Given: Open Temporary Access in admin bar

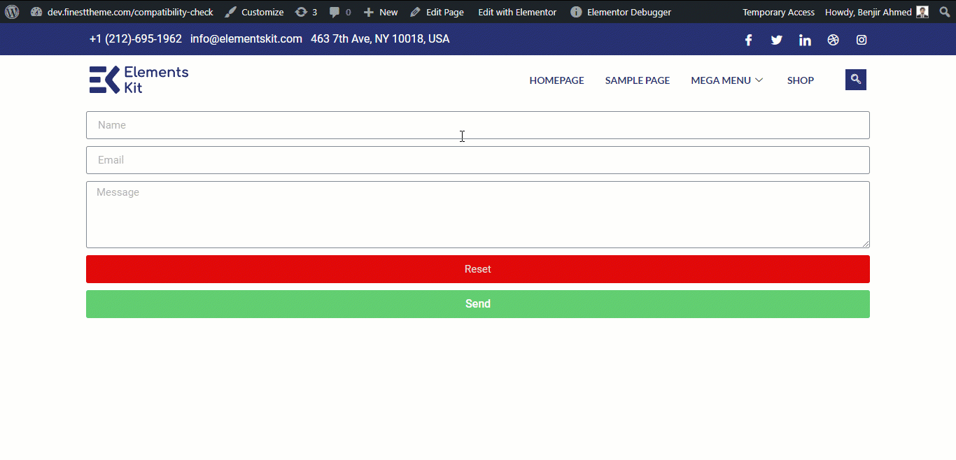Looking at the screenshot, I should tap(778, 12).
